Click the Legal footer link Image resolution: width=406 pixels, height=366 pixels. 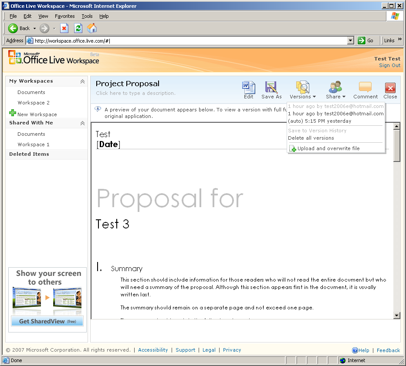[x=209, y=350]
